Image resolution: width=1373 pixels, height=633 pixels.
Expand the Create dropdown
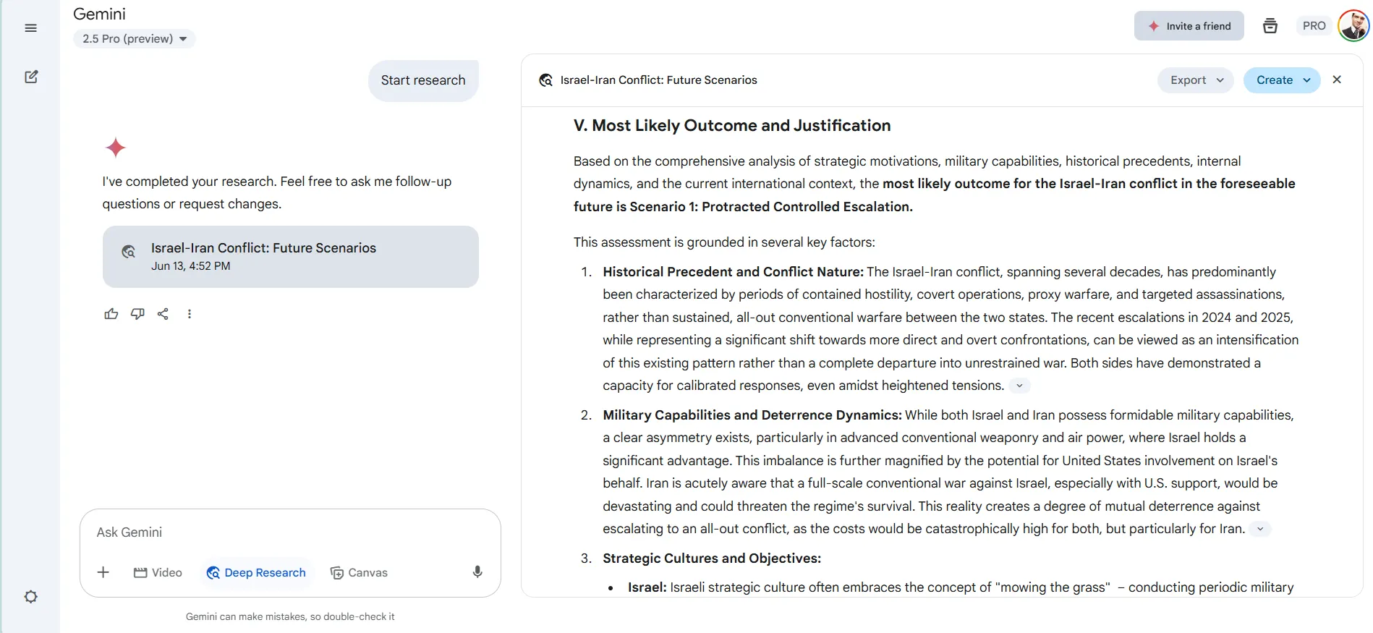tap(1281, 80)
